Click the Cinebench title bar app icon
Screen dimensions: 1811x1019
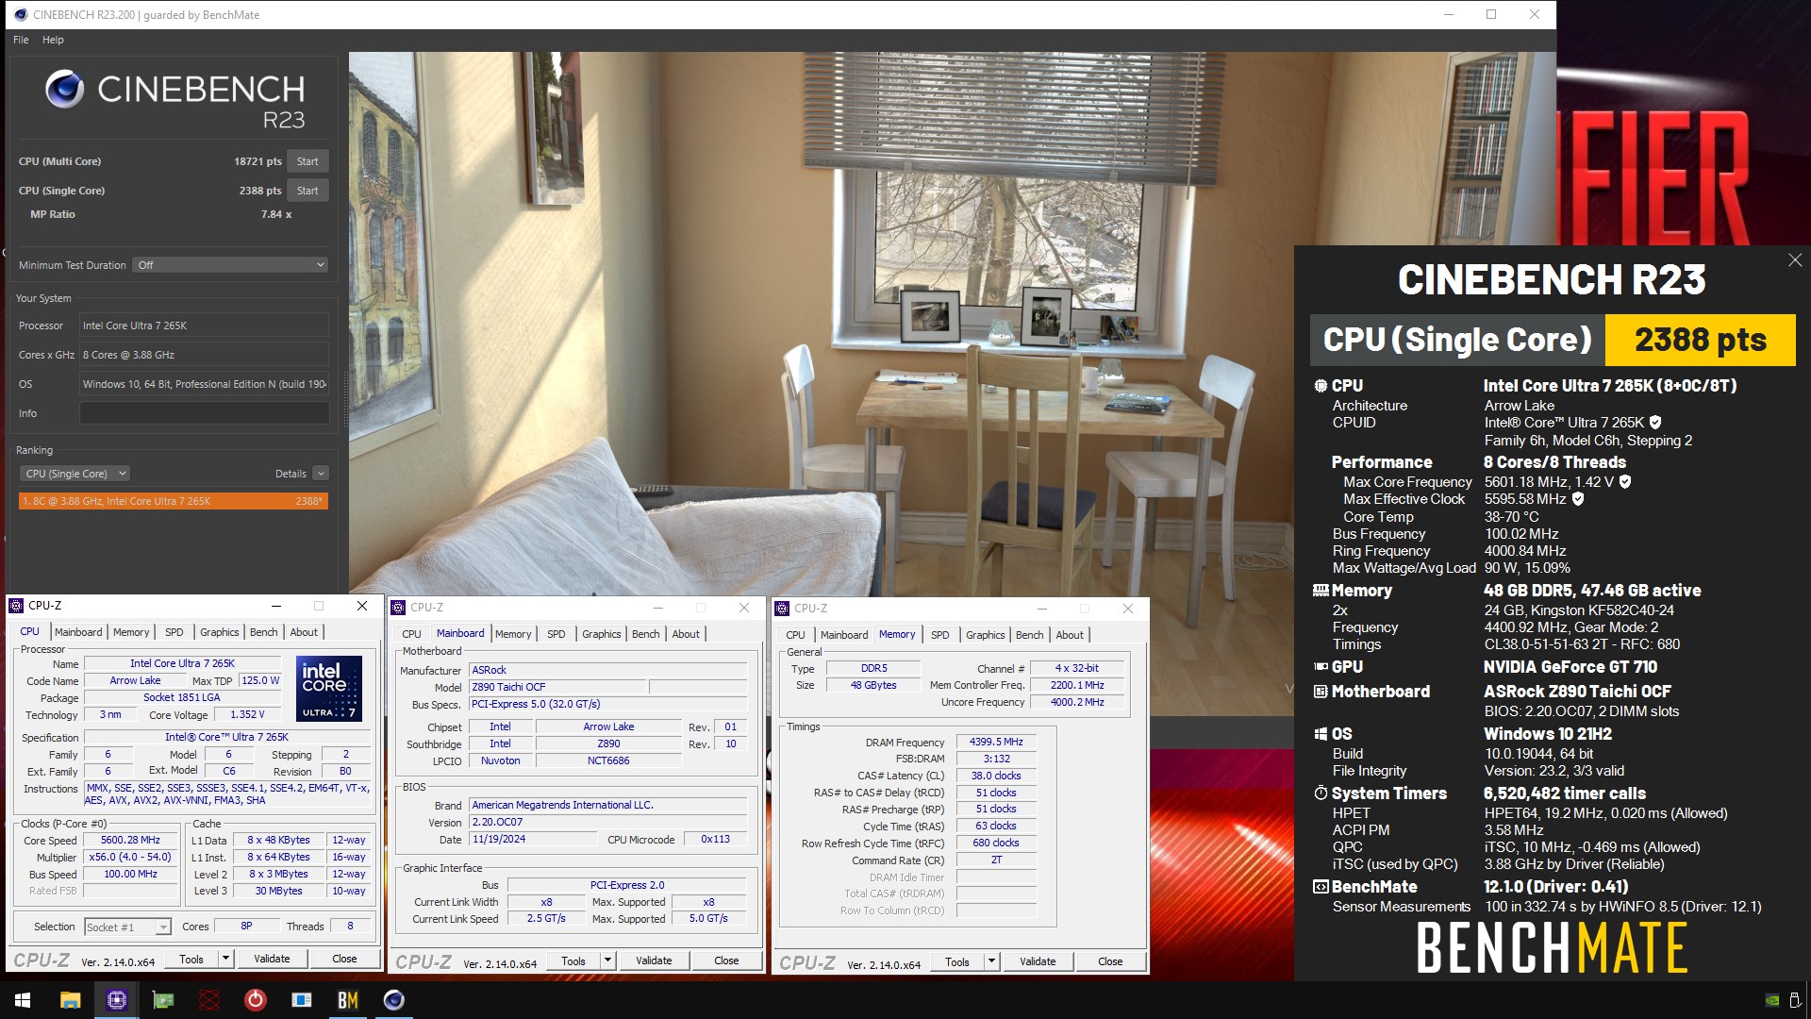coord(21,14)
